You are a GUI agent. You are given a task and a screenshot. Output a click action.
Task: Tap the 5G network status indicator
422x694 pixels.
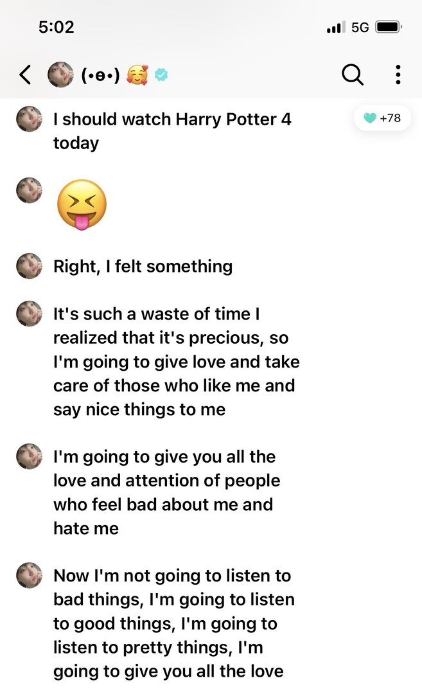click(x=360, y=28)
